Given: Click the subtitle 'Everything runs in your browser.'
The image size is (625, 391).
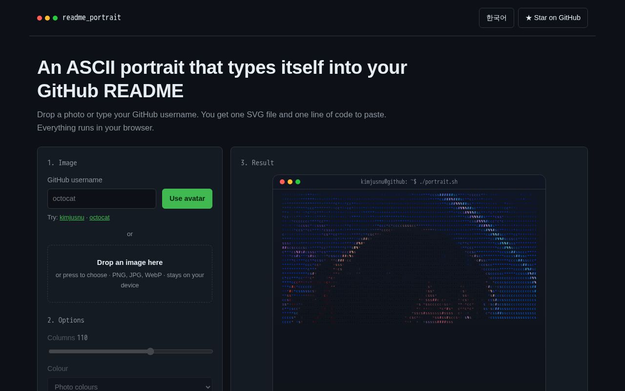Looking at the screenshot, I should [96, 128].
